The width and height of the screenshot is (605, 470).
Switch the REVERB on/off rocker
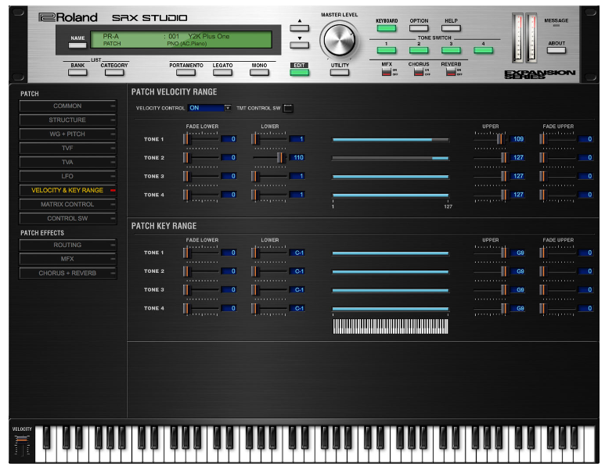(451, 72)
